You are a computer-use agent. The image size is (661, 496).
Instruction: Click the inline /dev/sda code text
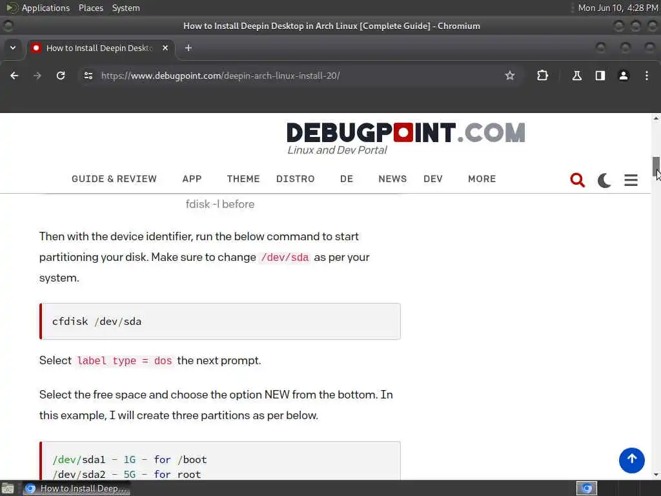pyautogui.click(x=285, y=257)
